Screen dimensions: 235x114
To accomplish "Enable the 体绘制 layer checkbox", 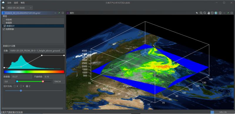I will (4, 20).
